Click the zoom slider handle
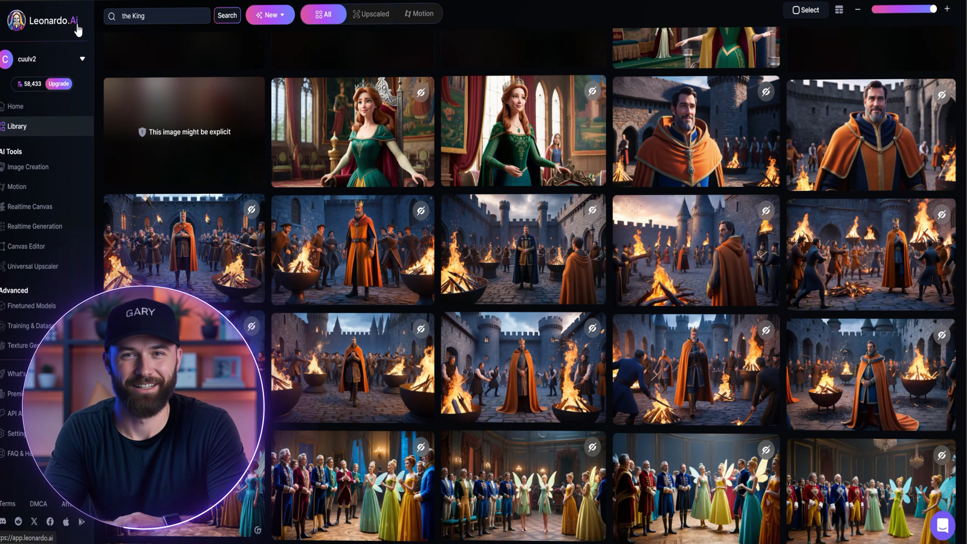Screen dimensions: 967x544 (933, 9)
